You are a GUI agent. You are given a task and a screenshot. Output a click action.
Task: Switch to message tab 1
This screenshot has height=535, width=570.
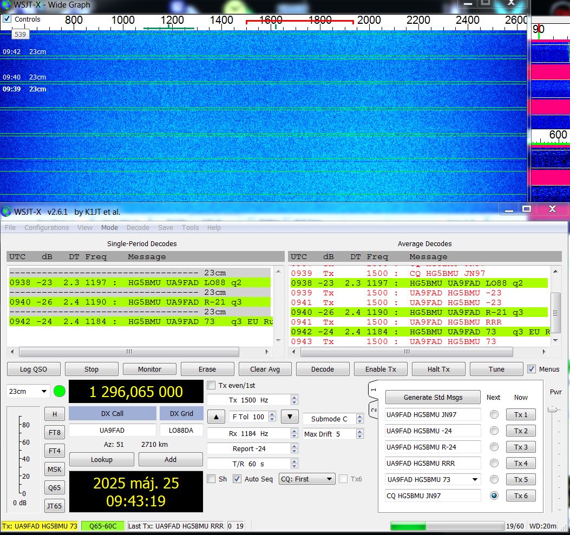pos(374,390)
